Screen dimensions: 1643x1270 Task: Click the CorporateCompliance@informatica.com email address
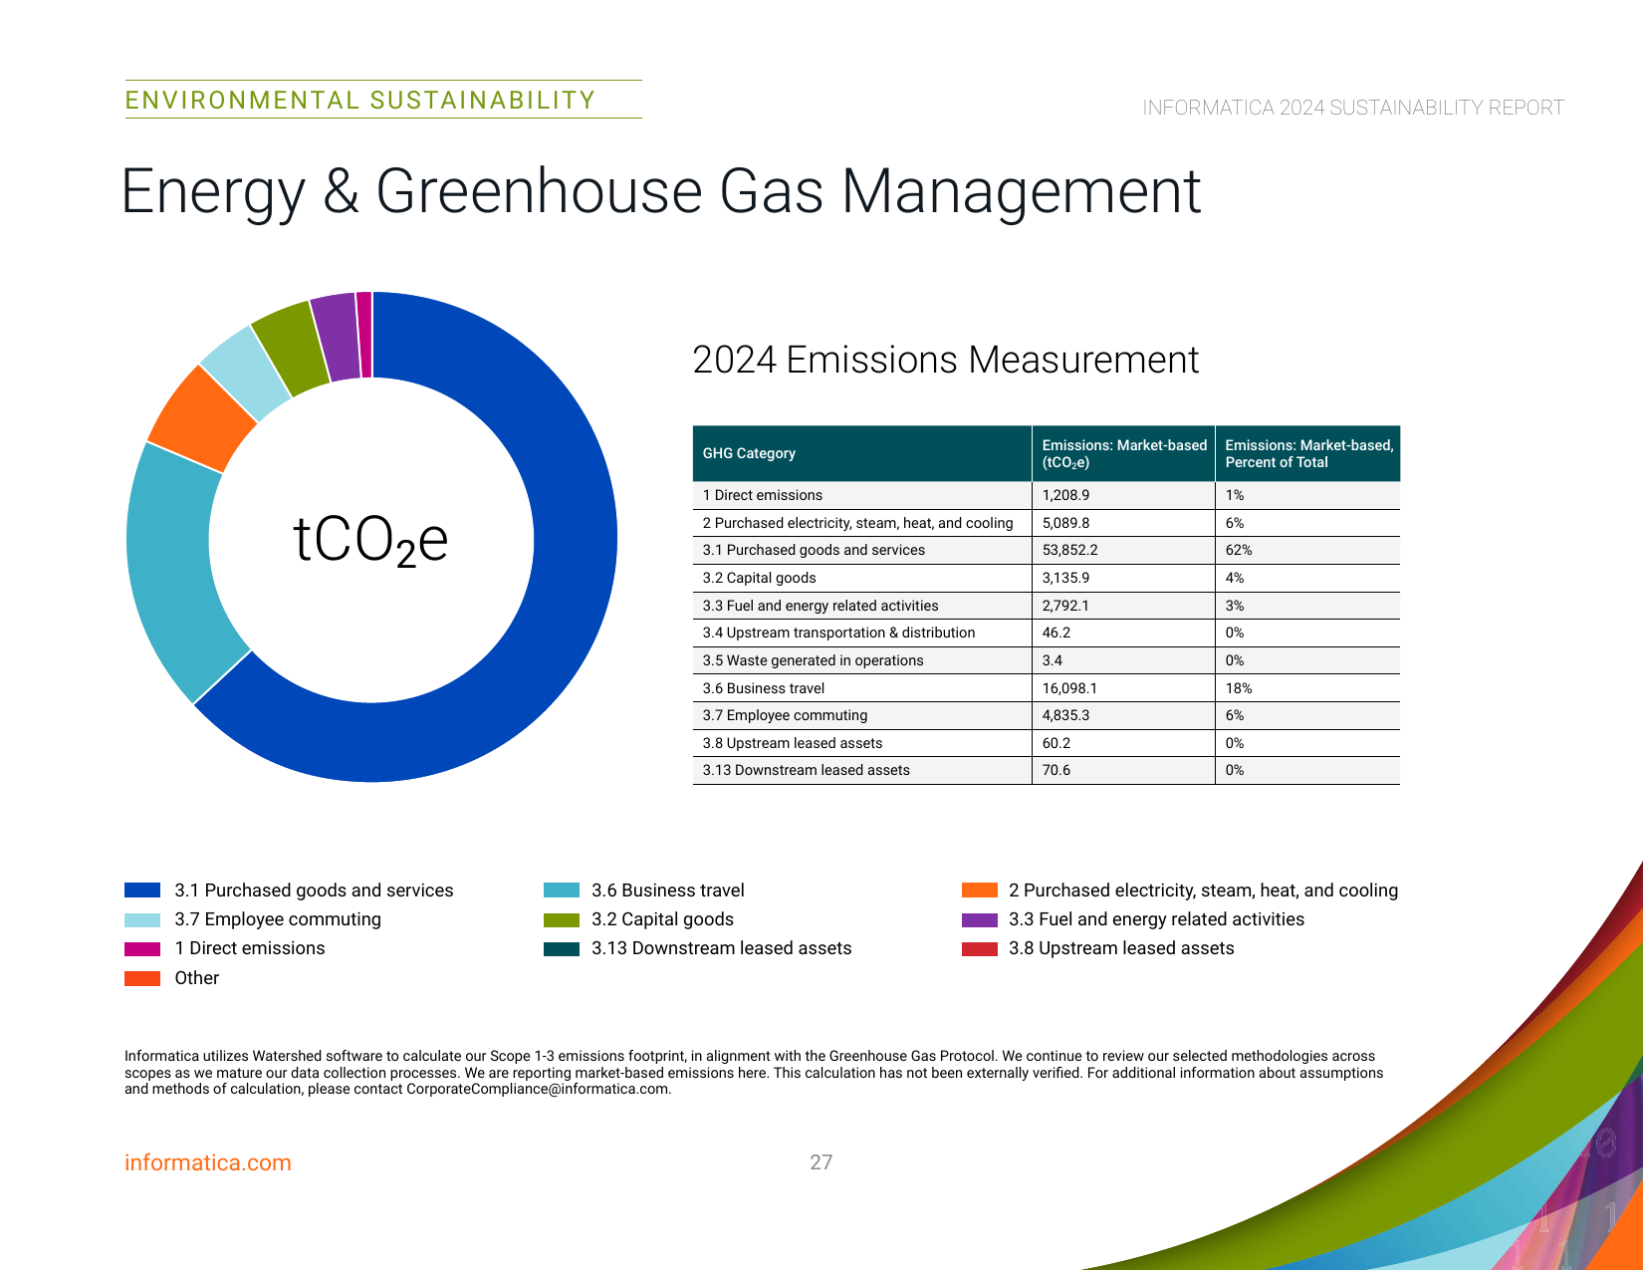click(539, 1089)
